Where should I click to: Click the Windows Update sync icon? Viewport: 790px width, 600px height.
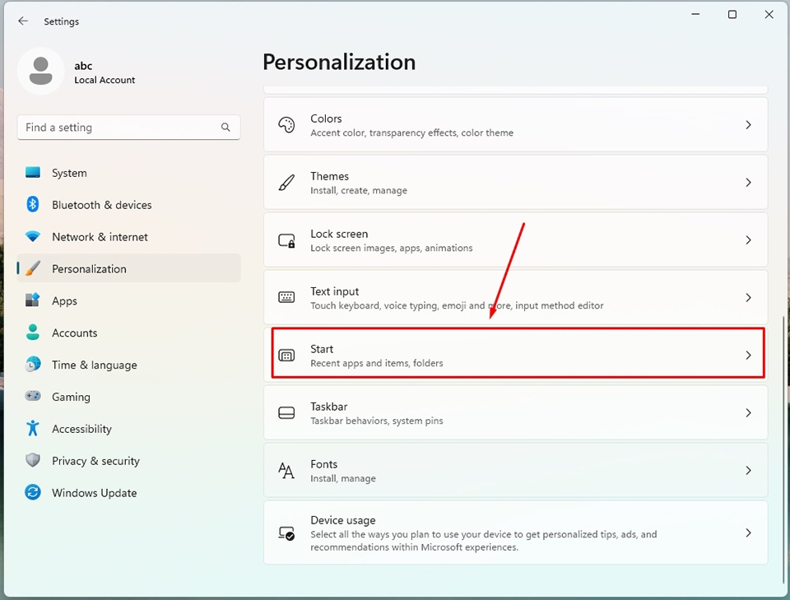coord(33,492)
